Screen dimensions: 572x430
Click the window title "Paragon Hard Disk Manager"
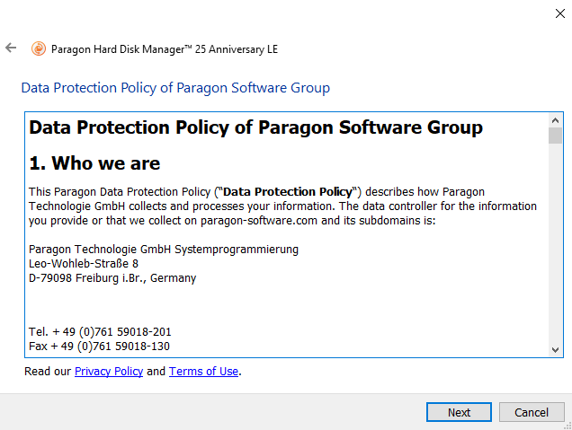coord(165,48)
